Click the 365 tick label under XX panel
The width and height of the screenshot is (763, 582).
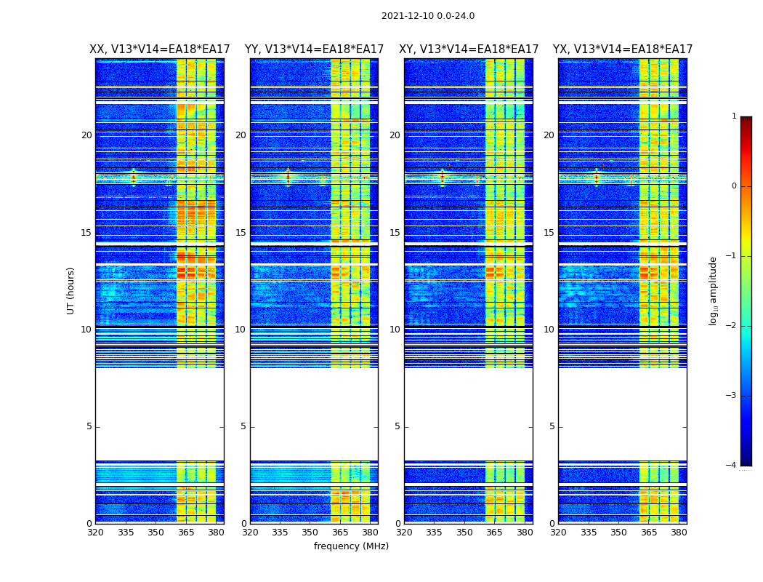click(186, 533)
